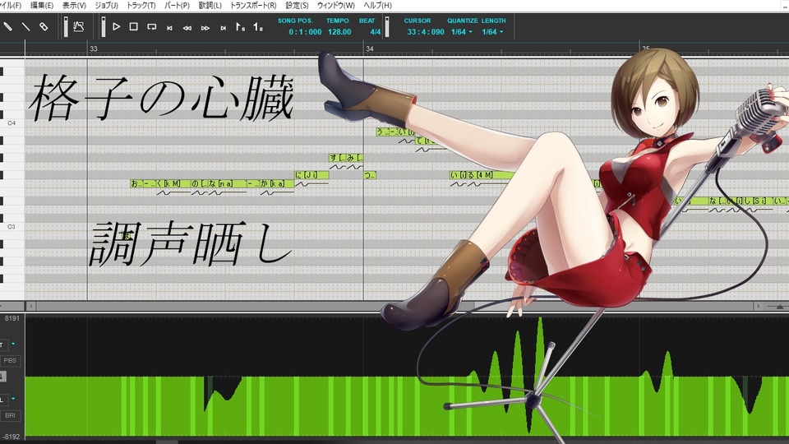Image resolution: width=789 pixels, height=444 pixels.
Task: Click the Fast-forward transport button
Action: [x=205, y=28]
